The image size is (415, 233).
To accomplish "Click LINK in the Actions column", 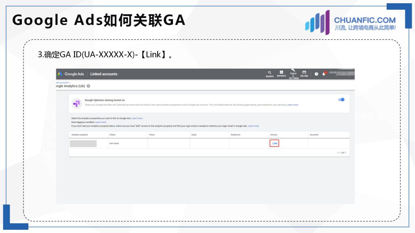I will [274, 144].
